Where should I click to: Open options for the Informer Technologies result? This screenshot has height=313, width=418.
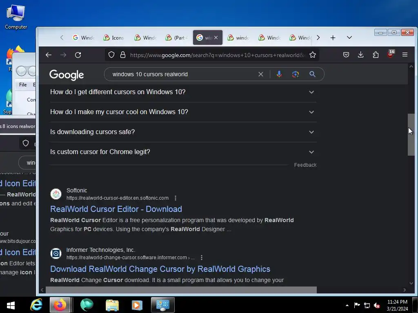tap(202, 258)
